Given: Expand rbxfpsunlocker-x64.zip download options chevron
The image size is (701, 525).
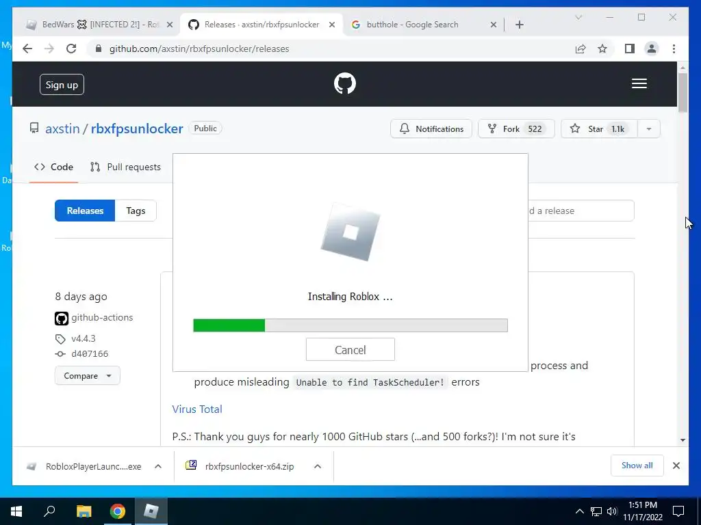Looking at the screenshot, I should click(318, 466).
